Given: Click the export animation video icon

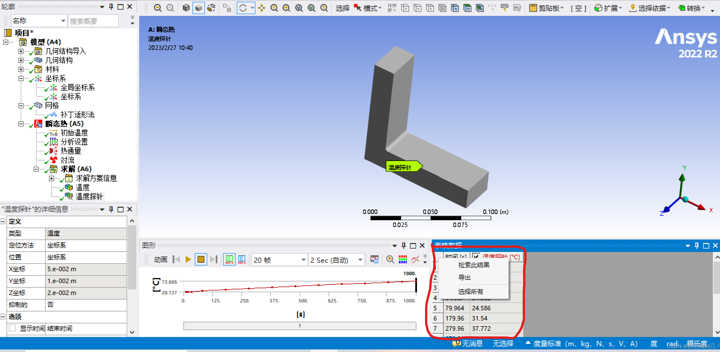Looking at the screenshot, I should pos(374,259).
